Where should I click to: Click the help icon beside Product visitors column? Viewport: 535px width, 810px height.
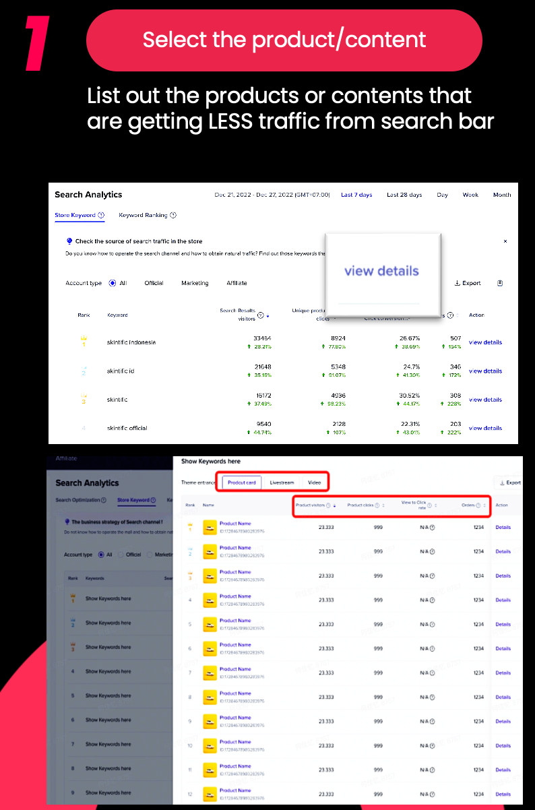pos(328,505)
